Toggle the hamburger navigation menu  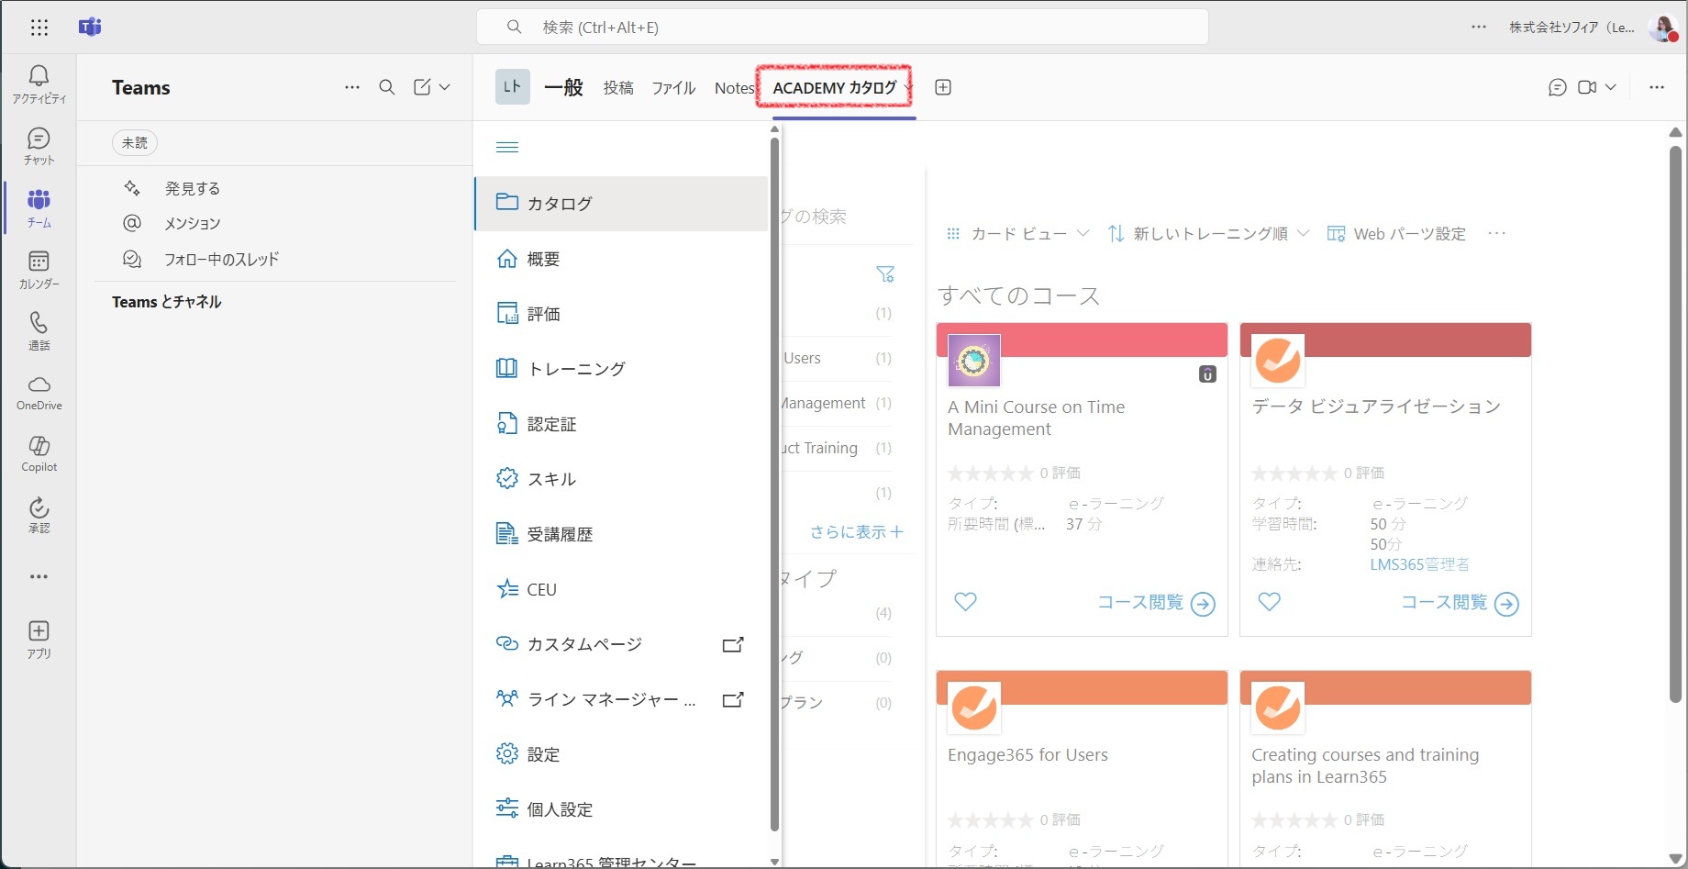pos(507,148)
